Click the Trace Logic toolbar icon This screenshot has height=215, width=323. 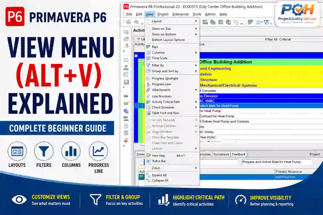tap(236, 22)
